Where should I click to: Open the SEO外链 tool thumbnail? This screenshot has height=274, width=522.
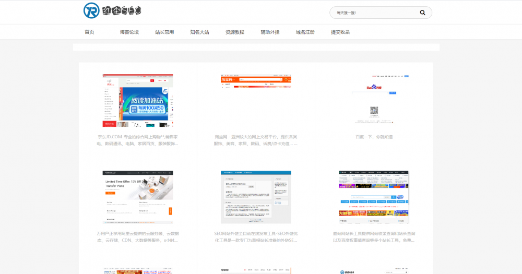(256, 197)
